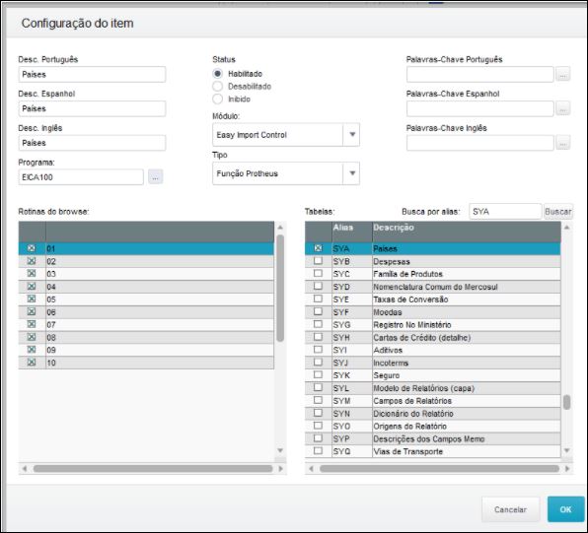
Task: Click left arrow of Rotinas horizontal scrollbar
Action: 25,469
